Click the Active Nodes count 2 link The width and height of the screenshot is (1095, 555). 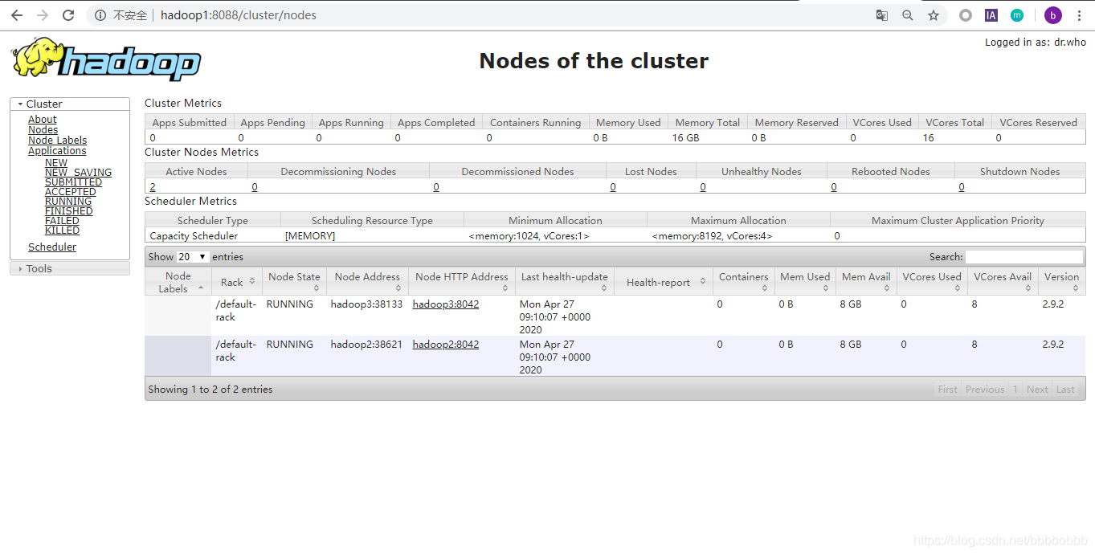pos(153,187)
